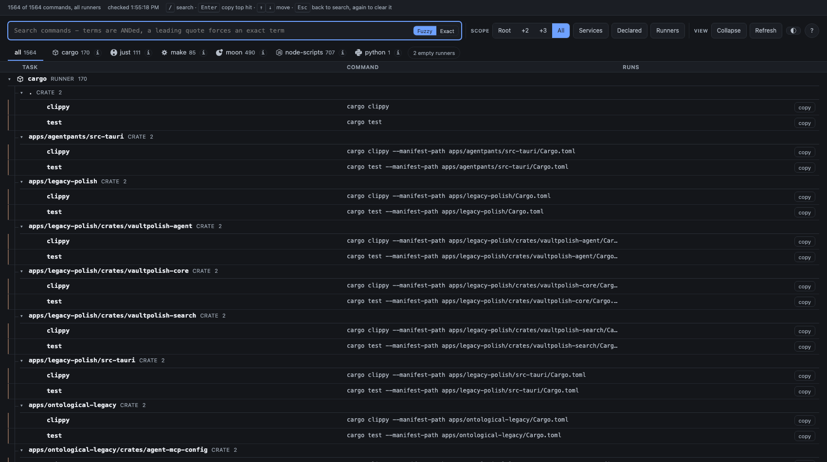827x462 pixels.
Task: Open info icon next to just tab
Action: [x=148, y=53]
